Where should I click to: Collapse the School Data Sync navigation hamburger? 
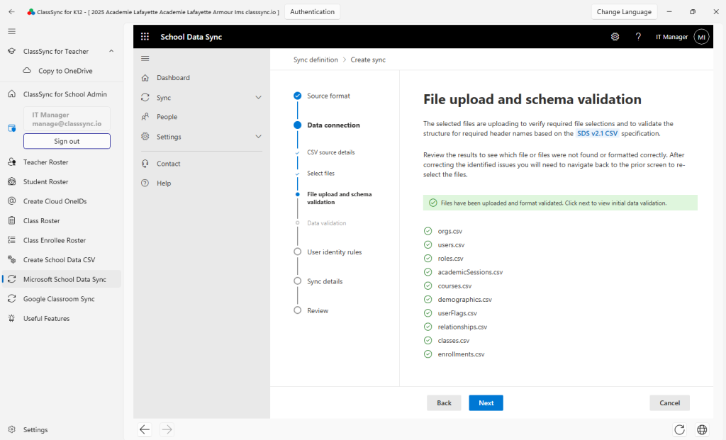pyautogui.click(x=145, y=58)
